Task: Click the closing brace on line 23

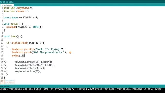Action: pyautogui.click(x=4, y=78)
